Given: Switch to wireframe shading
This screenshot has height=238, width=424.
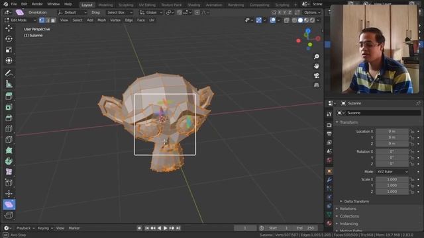Looking at the screenshot, I should pos(294,20).
